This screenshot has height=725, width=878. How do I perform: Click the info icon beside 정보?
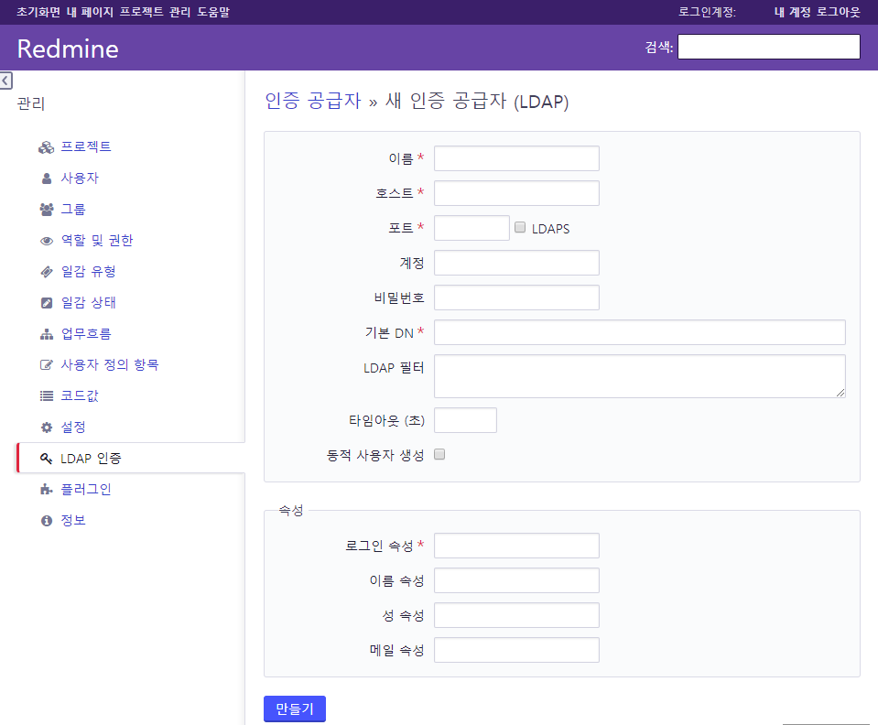point(47,521)
